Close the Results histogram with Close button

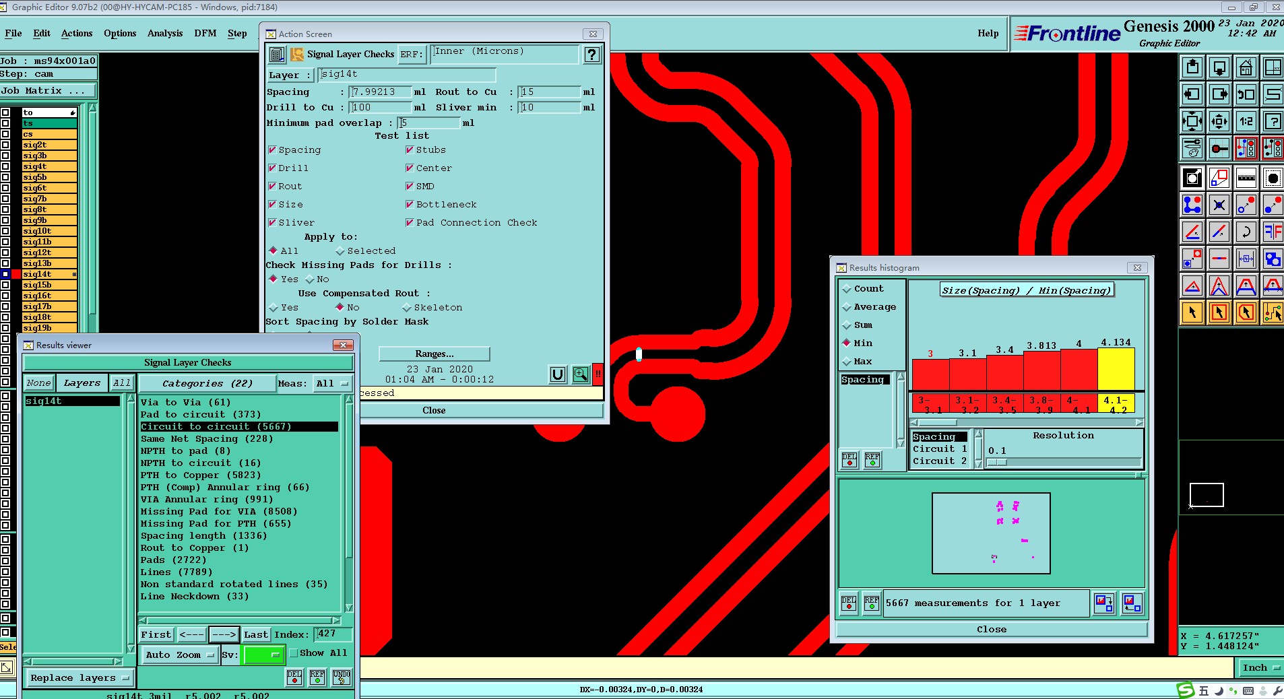[992, 630]
